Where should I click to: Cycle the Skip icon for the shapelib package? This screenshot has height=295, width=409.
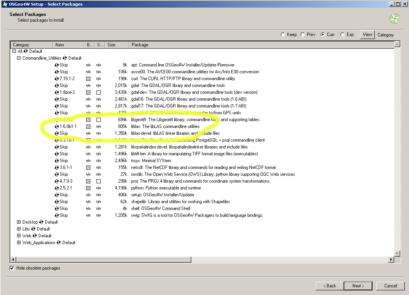point(57,202)
